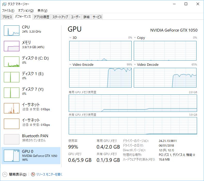This screenshot has width=204, height=181.
Task: Select the Bluetooth PAN thumbnail
Action: point(12,139)
